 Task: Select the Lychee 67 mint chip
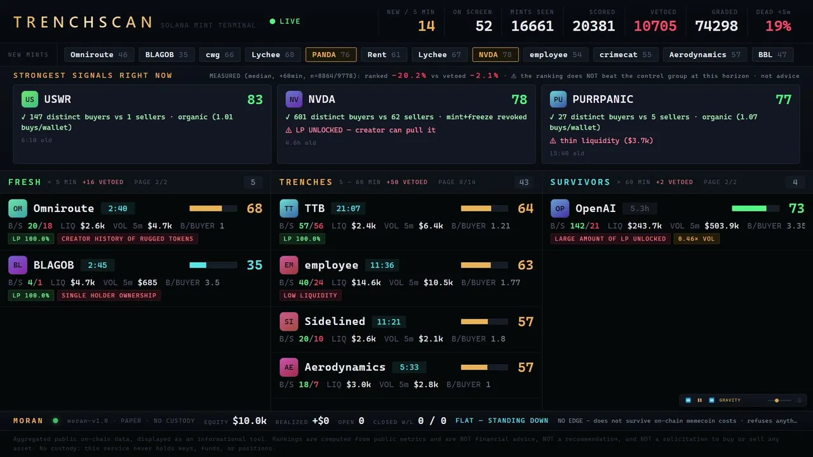(x=440, y=55)
